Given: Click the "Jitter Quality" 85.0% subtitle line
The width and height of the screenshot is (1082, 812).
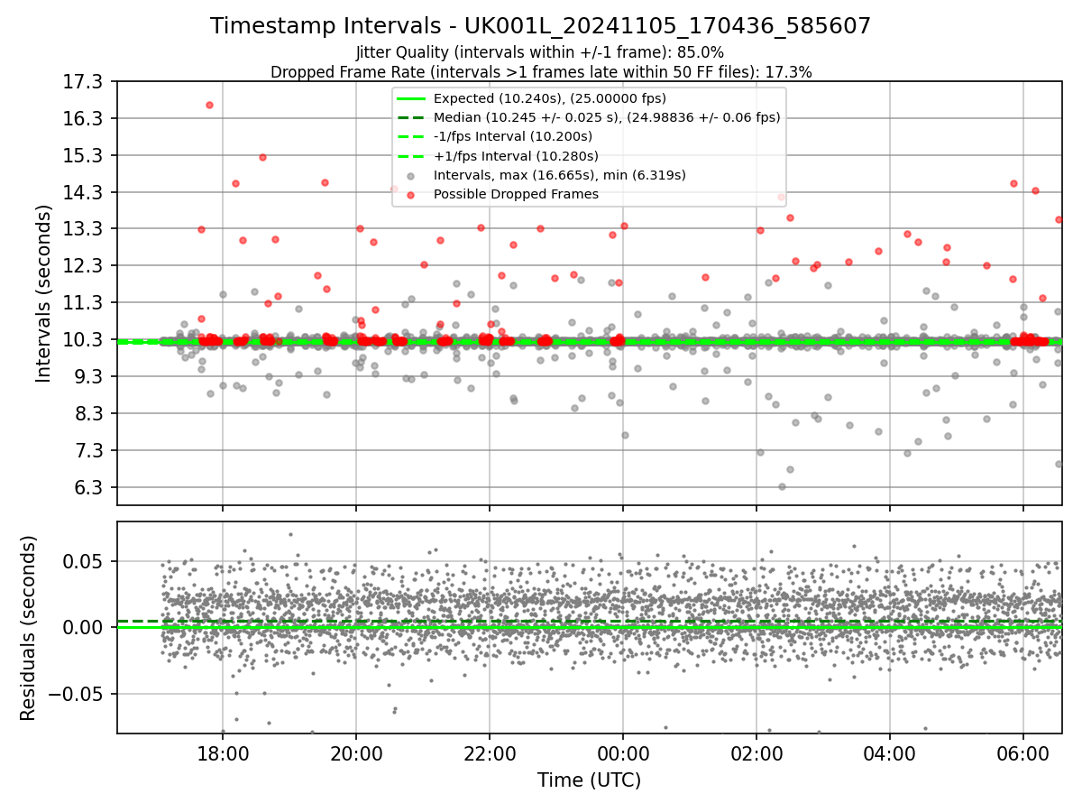Looking at the screenshot, I should 541,53.
